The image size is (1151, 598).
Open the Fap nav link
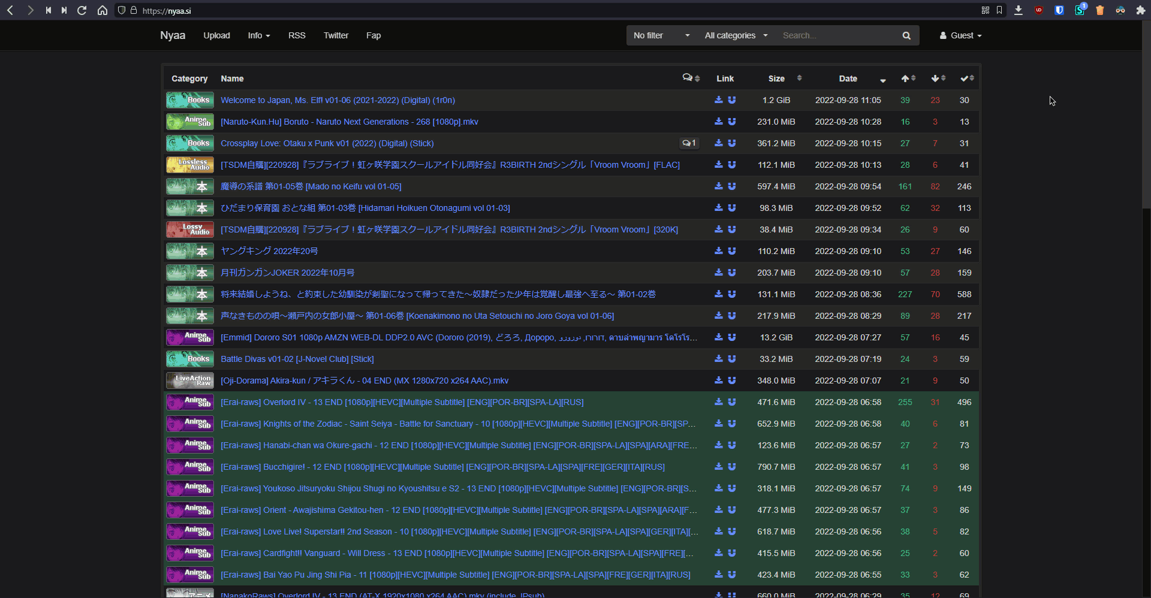[x=373, y=35]
